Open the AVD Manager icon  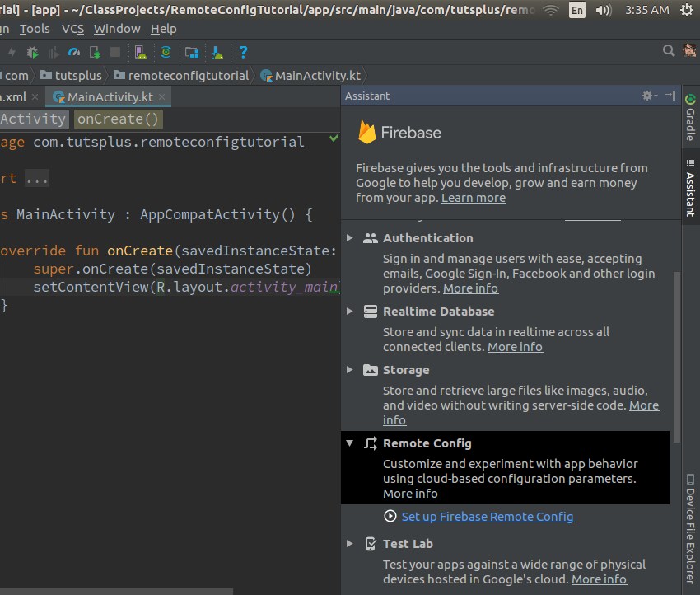click(141, 52)
